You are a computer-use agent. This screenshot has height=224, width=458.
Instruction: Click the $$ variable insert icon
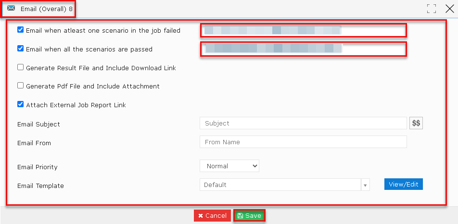pos(416,124)
